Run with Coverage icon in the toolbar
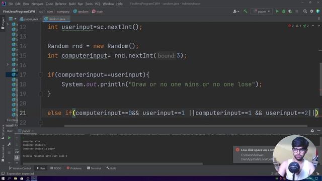This screenshot has width=322, height=181. [290, 12]
